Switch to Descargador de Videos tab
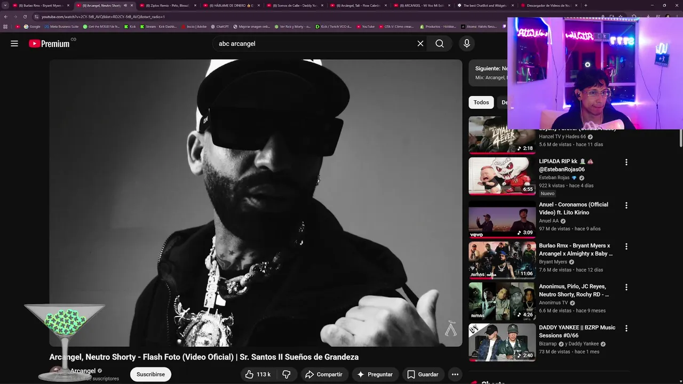Viewport: 683px width, 384px height. [x=549, y=5]
